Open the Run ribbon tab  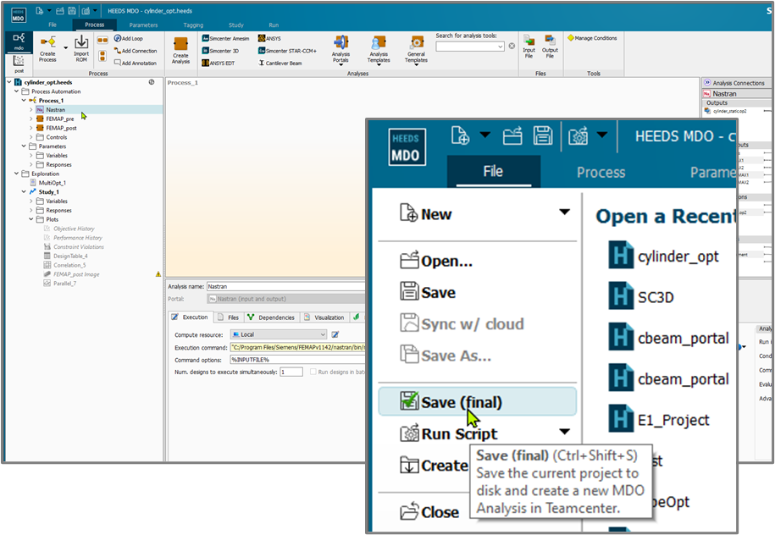click(x=274, y=25)
